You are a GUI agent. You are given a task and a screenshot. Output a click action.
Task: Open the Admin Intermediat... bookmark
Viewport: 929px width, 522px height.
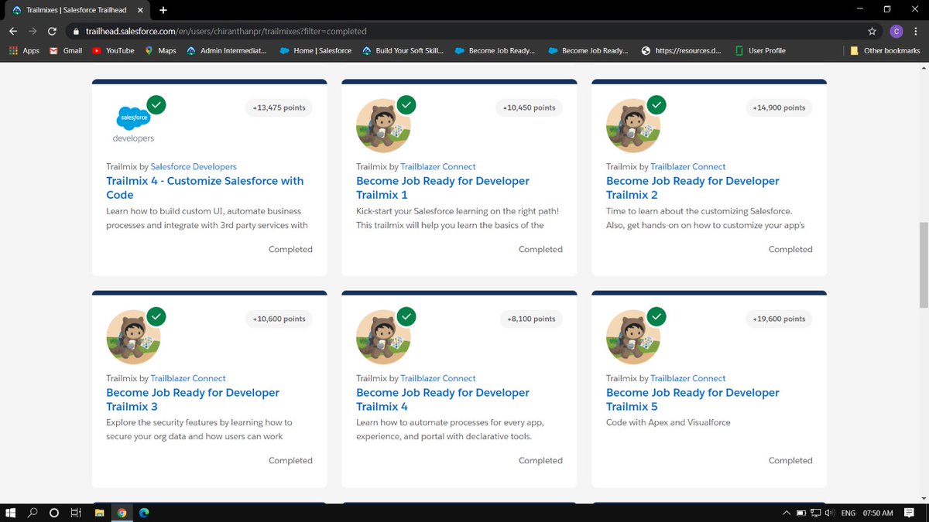227,50
